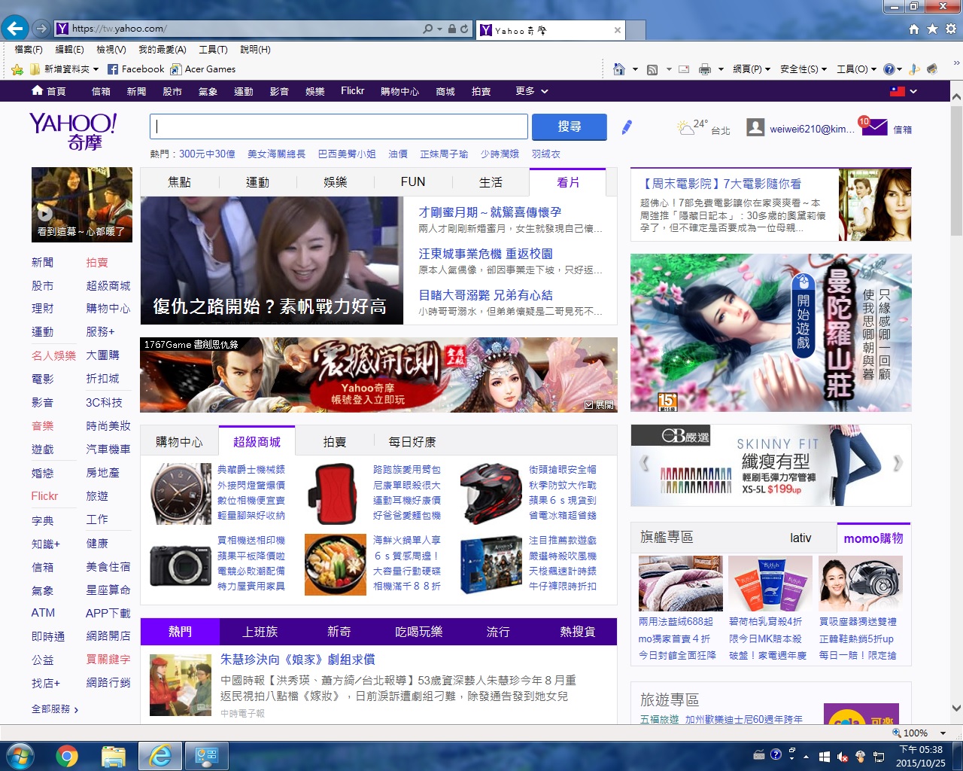The width and height of the screenshot is (963, 771).
Task: Open the 工具(O) command bar dropdown
Action: coord(856,69)
